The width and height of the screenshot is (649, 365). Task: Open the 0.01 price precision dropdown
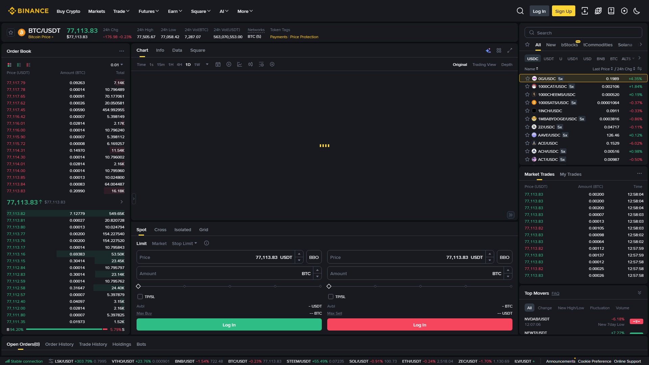pyautogui.click(x=117, y=65)
